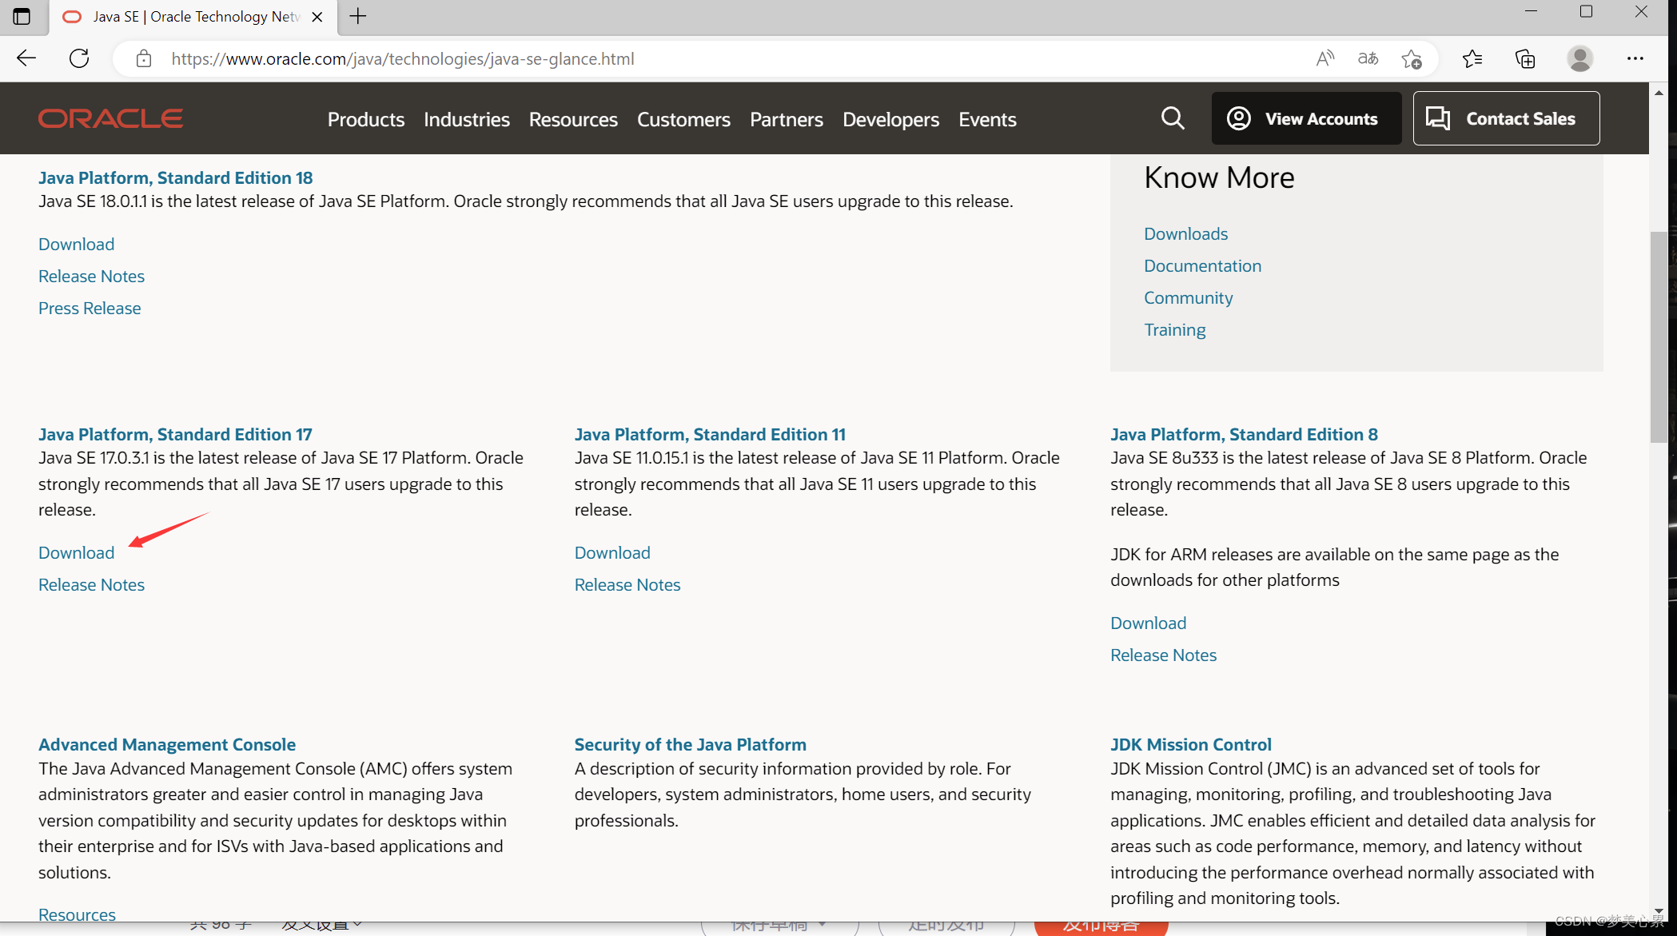Refresh the page with reload icon
The width and height of the screenshot is (1677, 936).
pyautogui.click(x=79, y=58)
